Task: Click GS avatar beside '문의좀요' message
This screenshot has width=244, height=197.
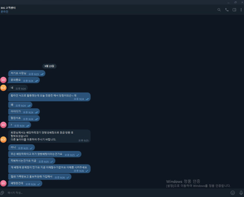Action: click(x=3, y=80)
